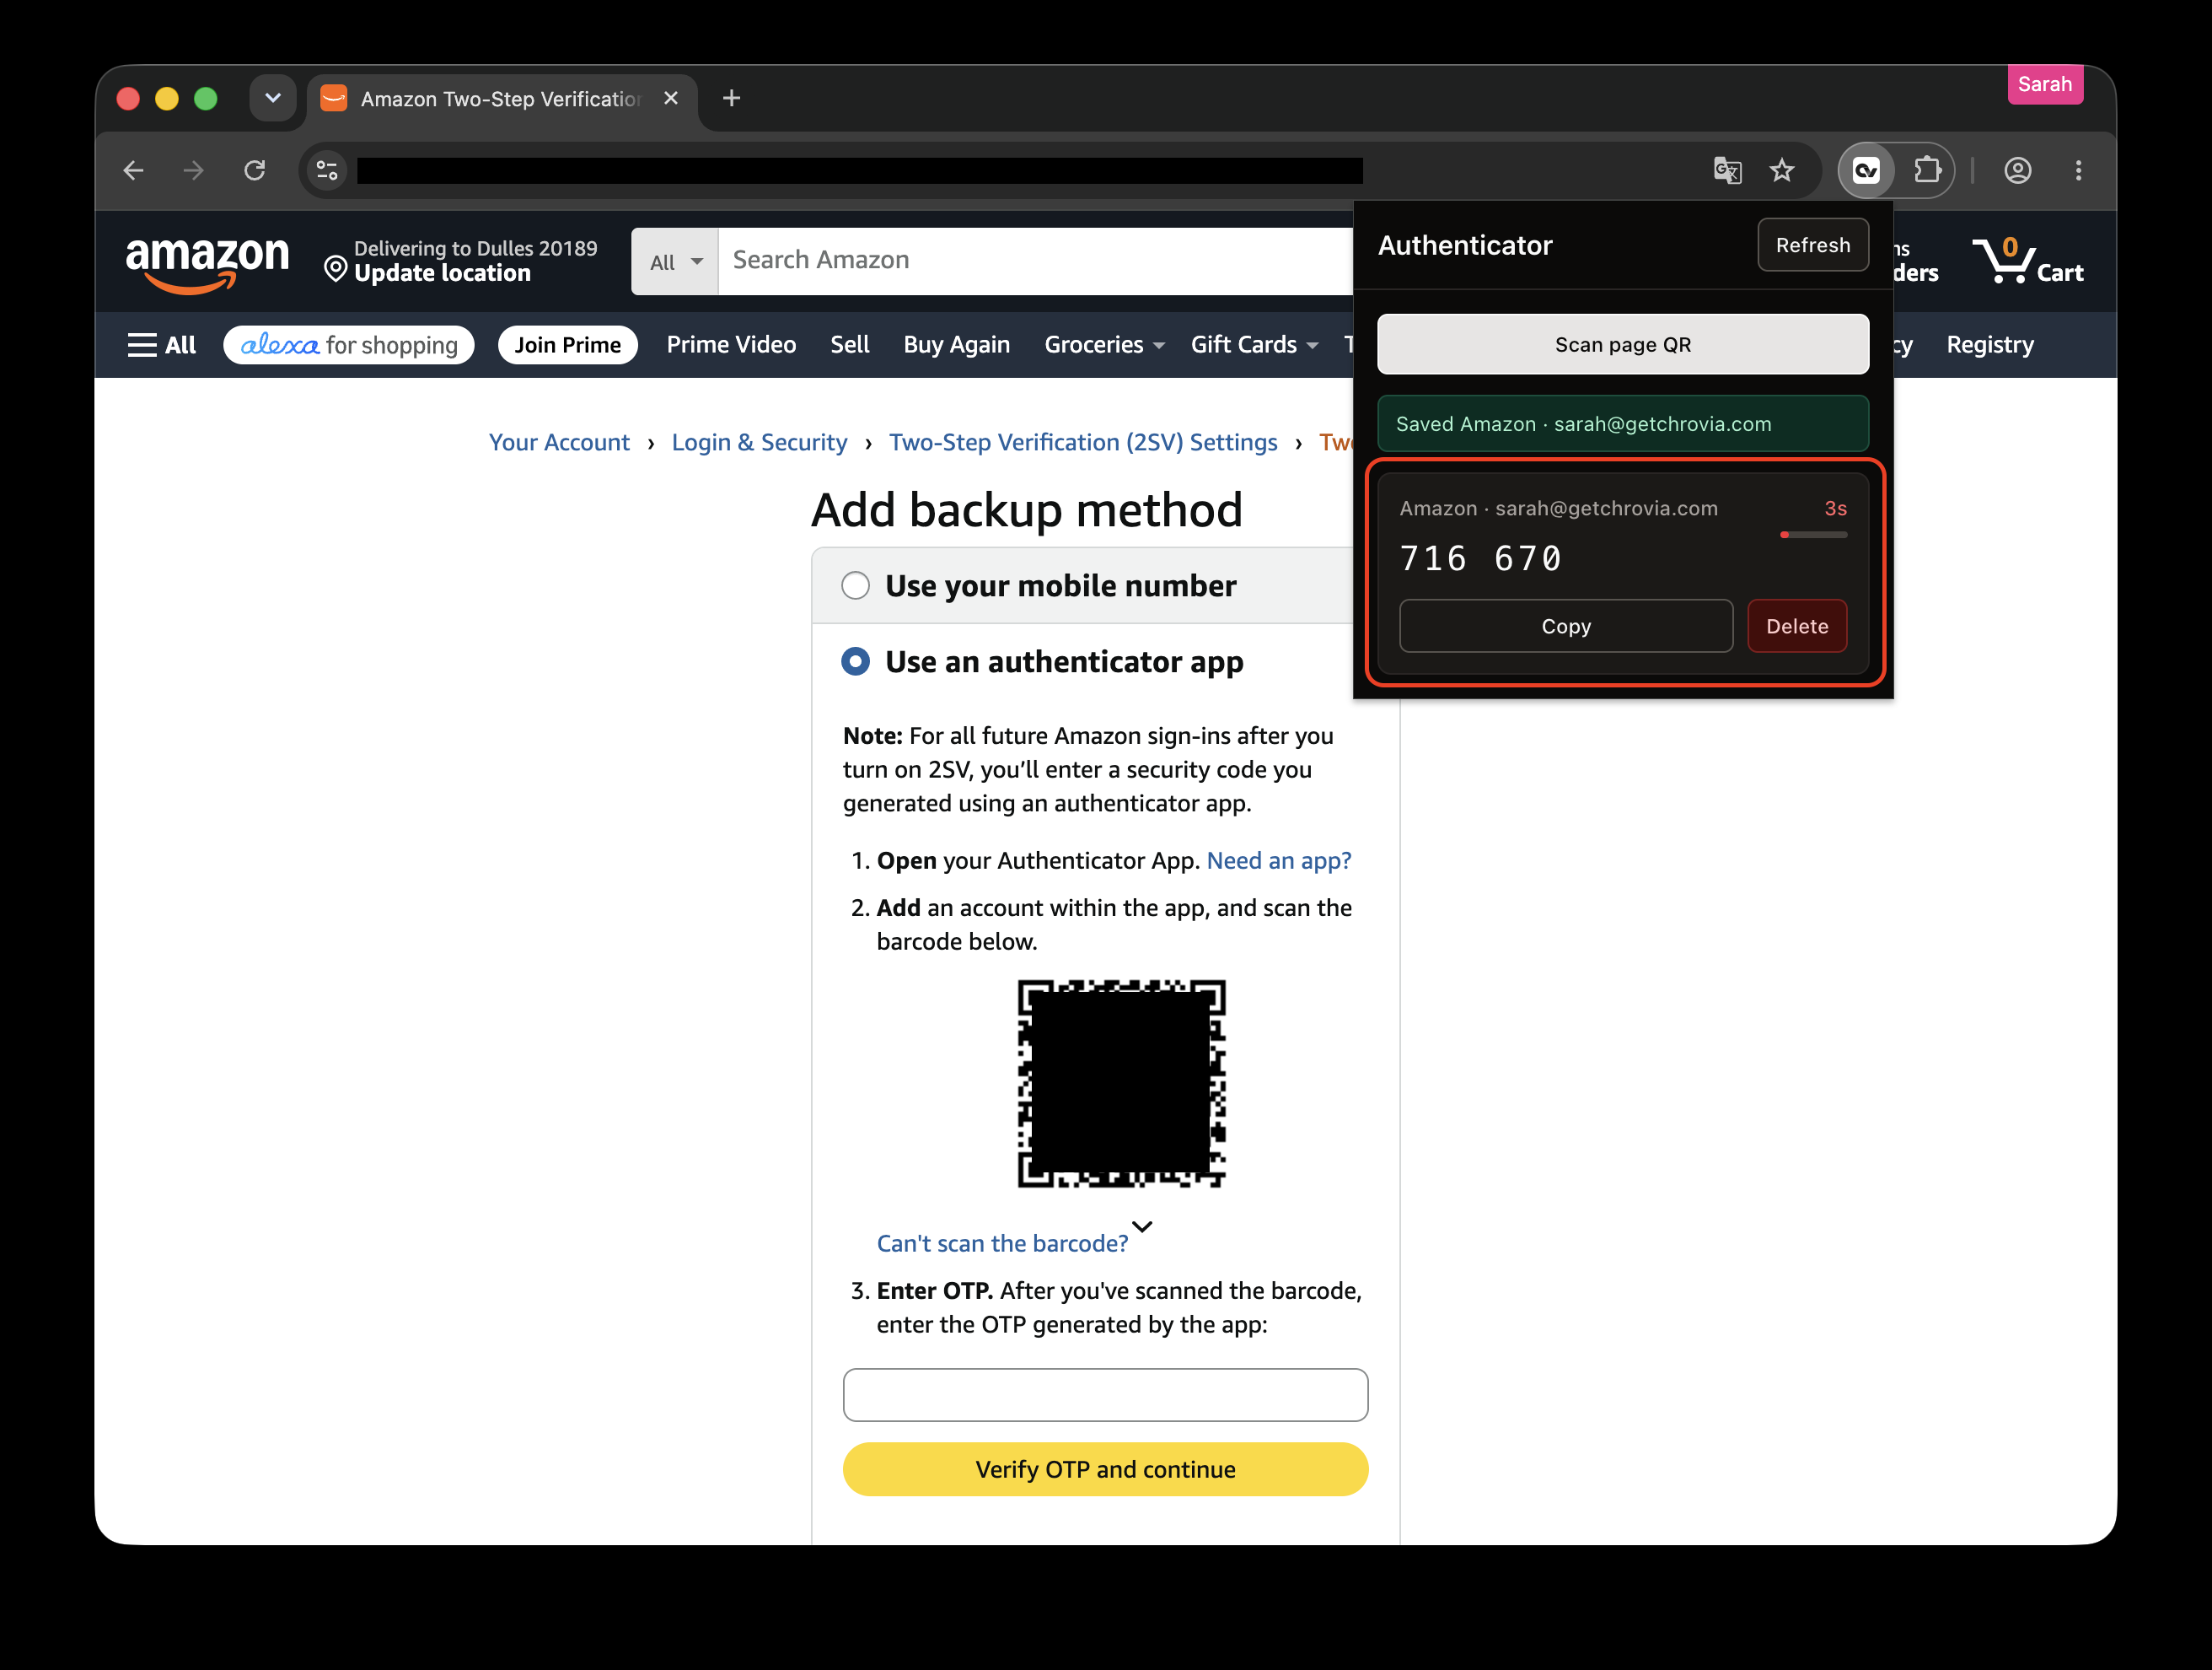The width and height of the screenshot is (2212, 1670).
Task: Open the cart icon
Action: tap(2028, 260)
